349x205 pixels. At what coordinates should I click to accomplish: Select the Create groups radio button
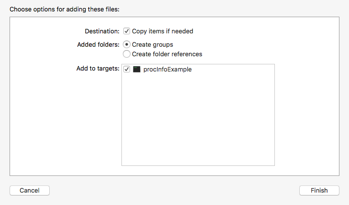pyautogui.click(x=127, y=44)
